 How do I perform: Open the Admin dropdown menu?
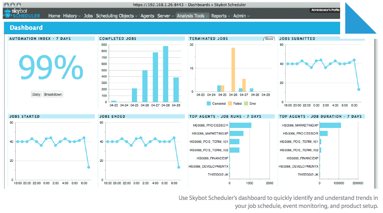point(241,16)
